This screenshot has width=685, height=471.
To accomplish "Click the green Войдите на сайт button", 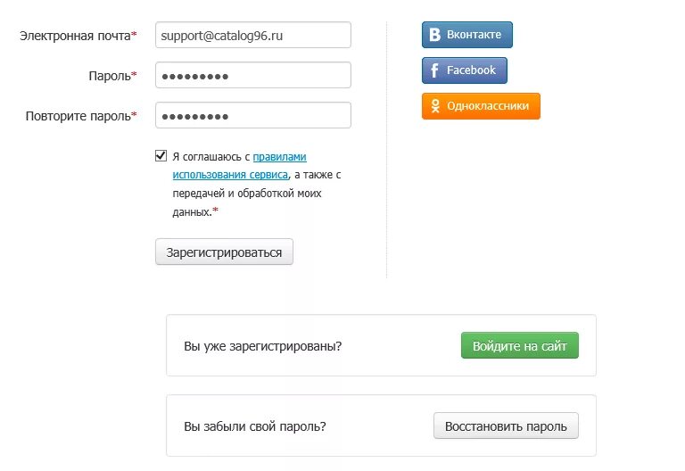I will (x=520, y=345).
